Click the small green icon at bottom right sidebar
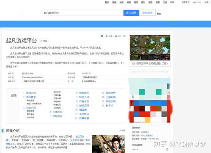 167,149
